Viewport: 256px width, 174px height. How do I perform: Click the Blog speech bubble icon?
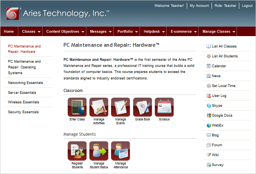(x=208, y=135)
